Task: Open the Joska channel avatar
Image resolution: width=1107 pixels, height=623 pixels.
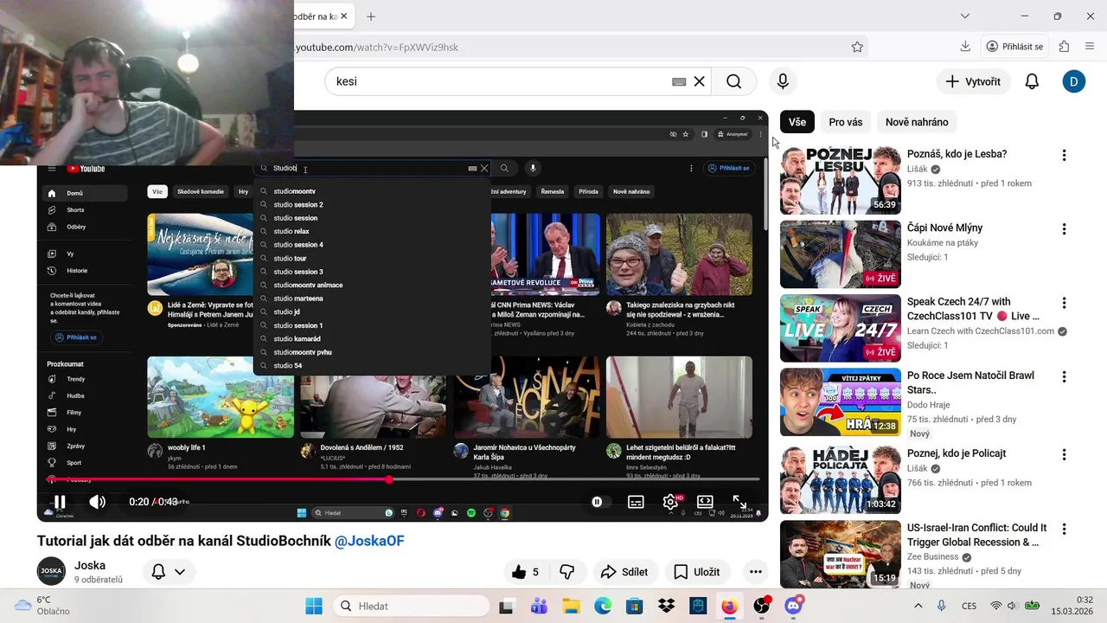Action: 51,572
